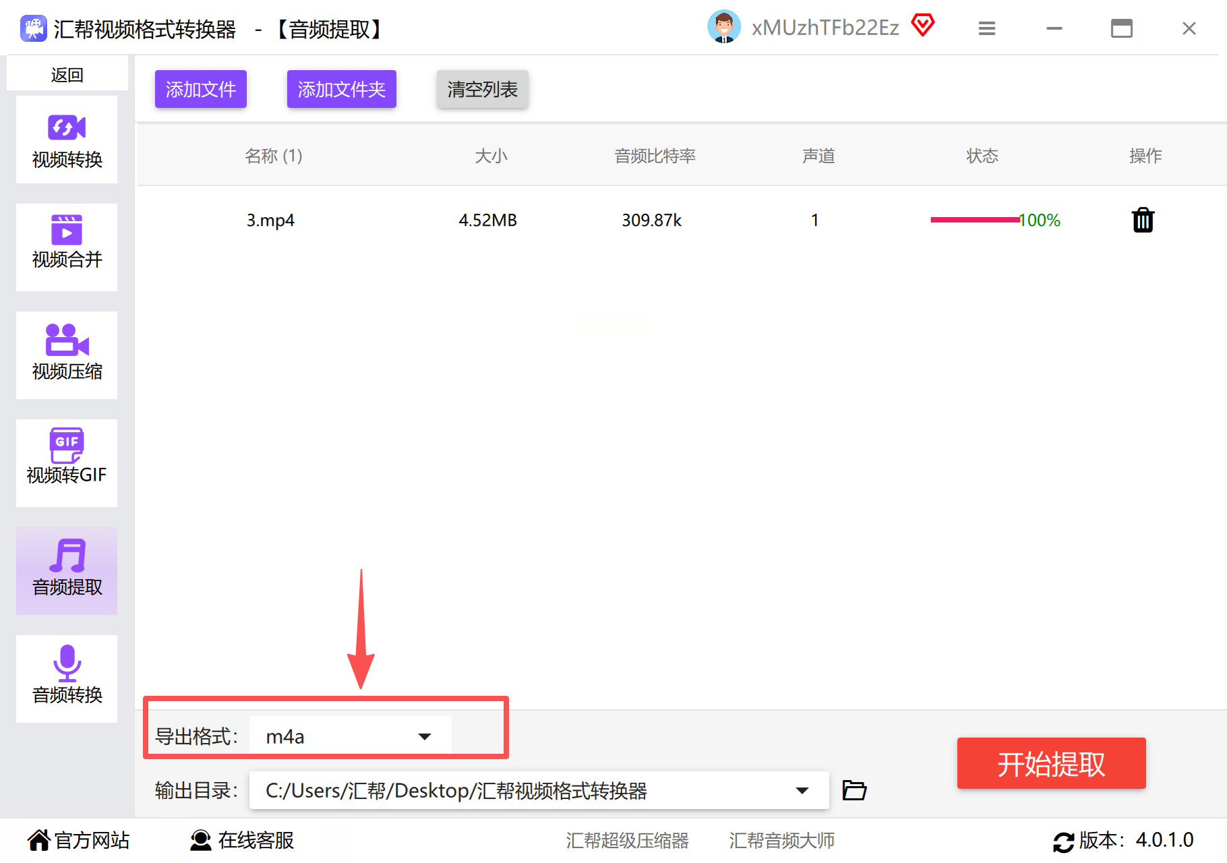The width and height of the screenshot is (1227, 863).
Task: Expand the export format (导出格式) dropdown
Action: 351,736
